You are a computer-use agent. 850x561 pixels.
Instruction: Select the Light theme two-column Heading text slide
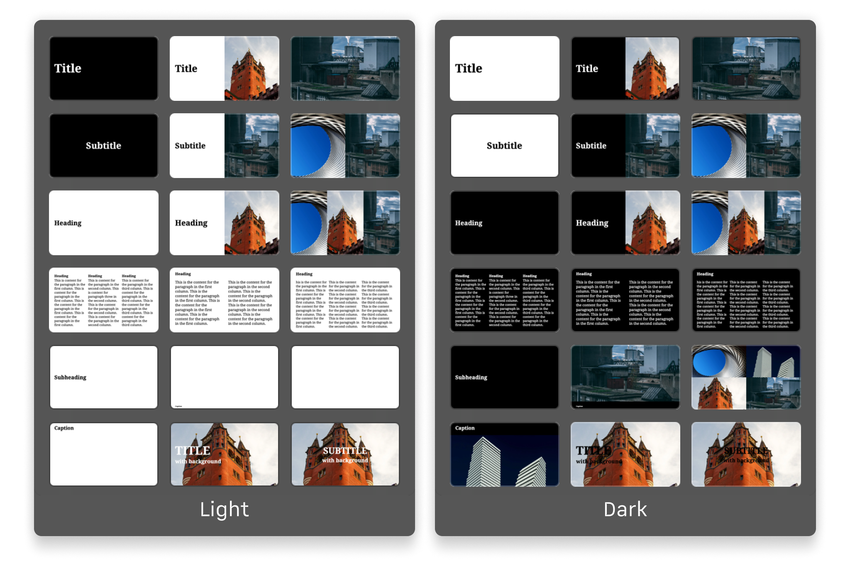(224, 300)
